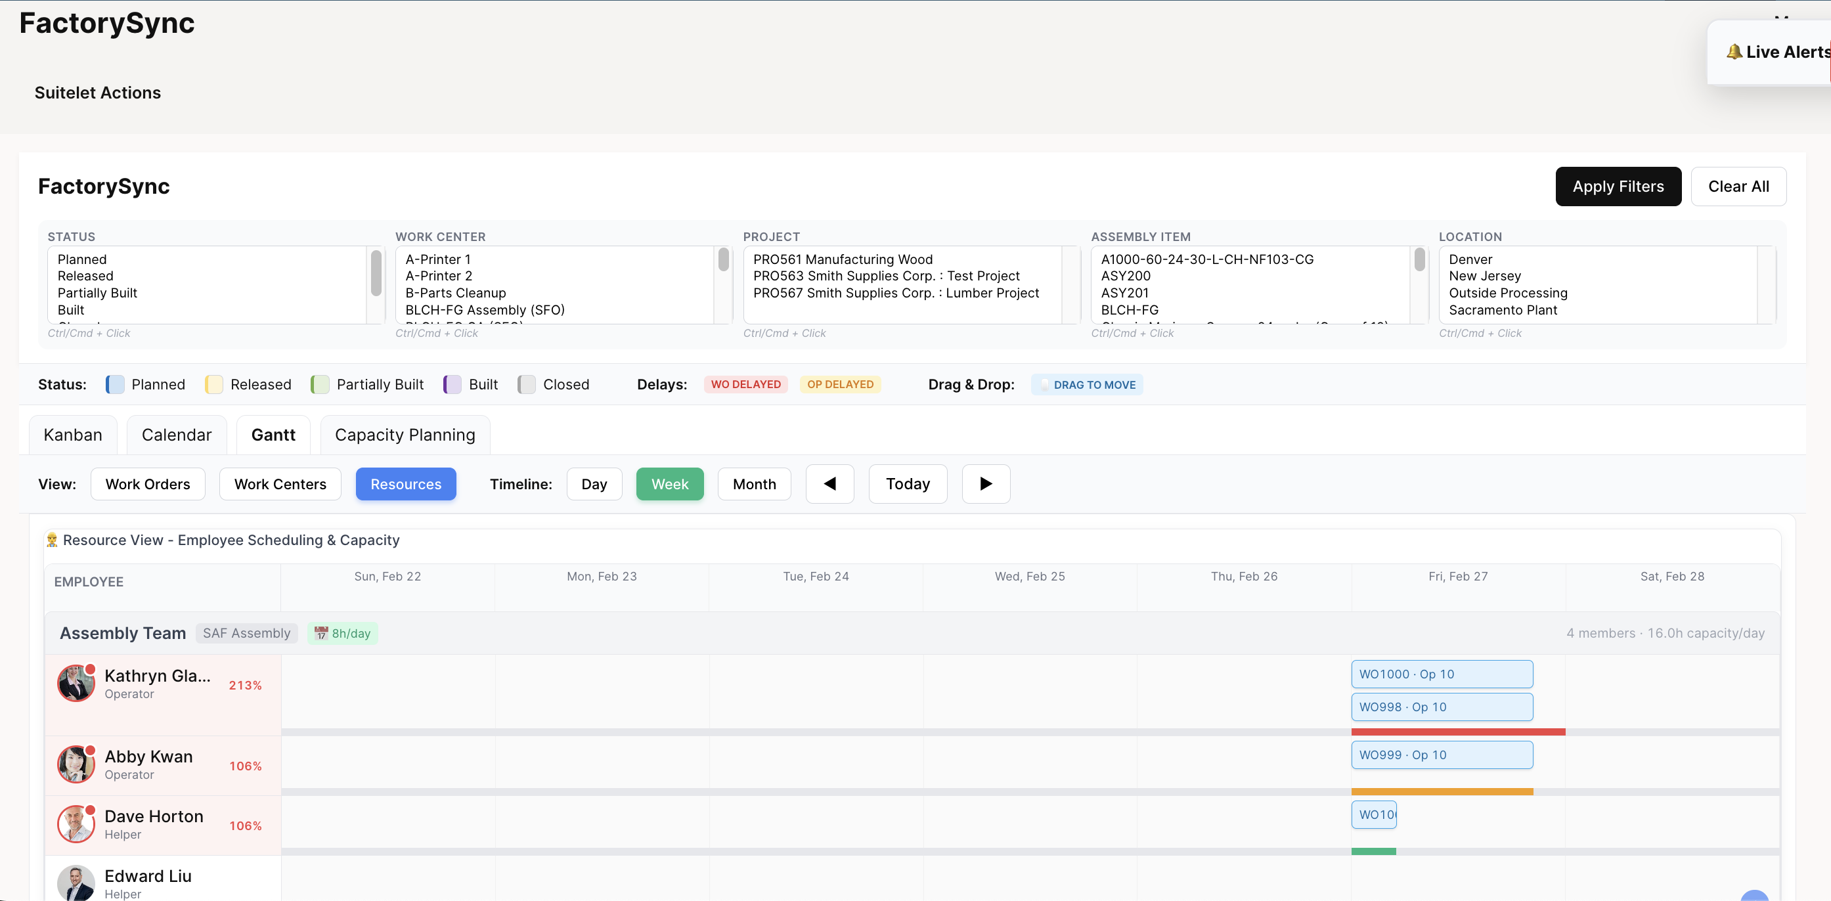Click the WO1000 · Op 10 schedule bar
Screen dimensions: 1831x901
1442,674
